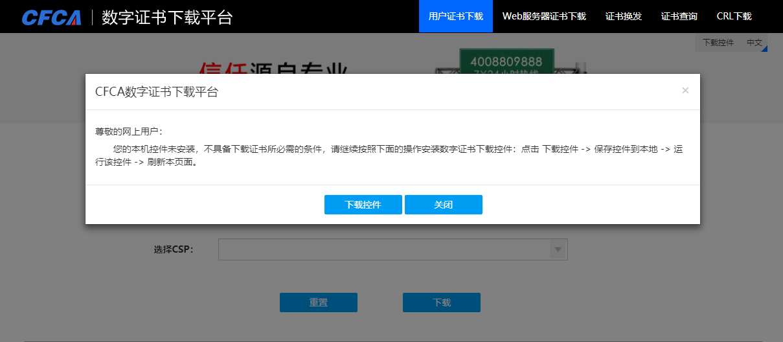Image resolution: width=783 pixels, height=342 pixels.
Task: Click the dialog title CFCA数字证书下载平台
Action: click(x=157, y=92)
